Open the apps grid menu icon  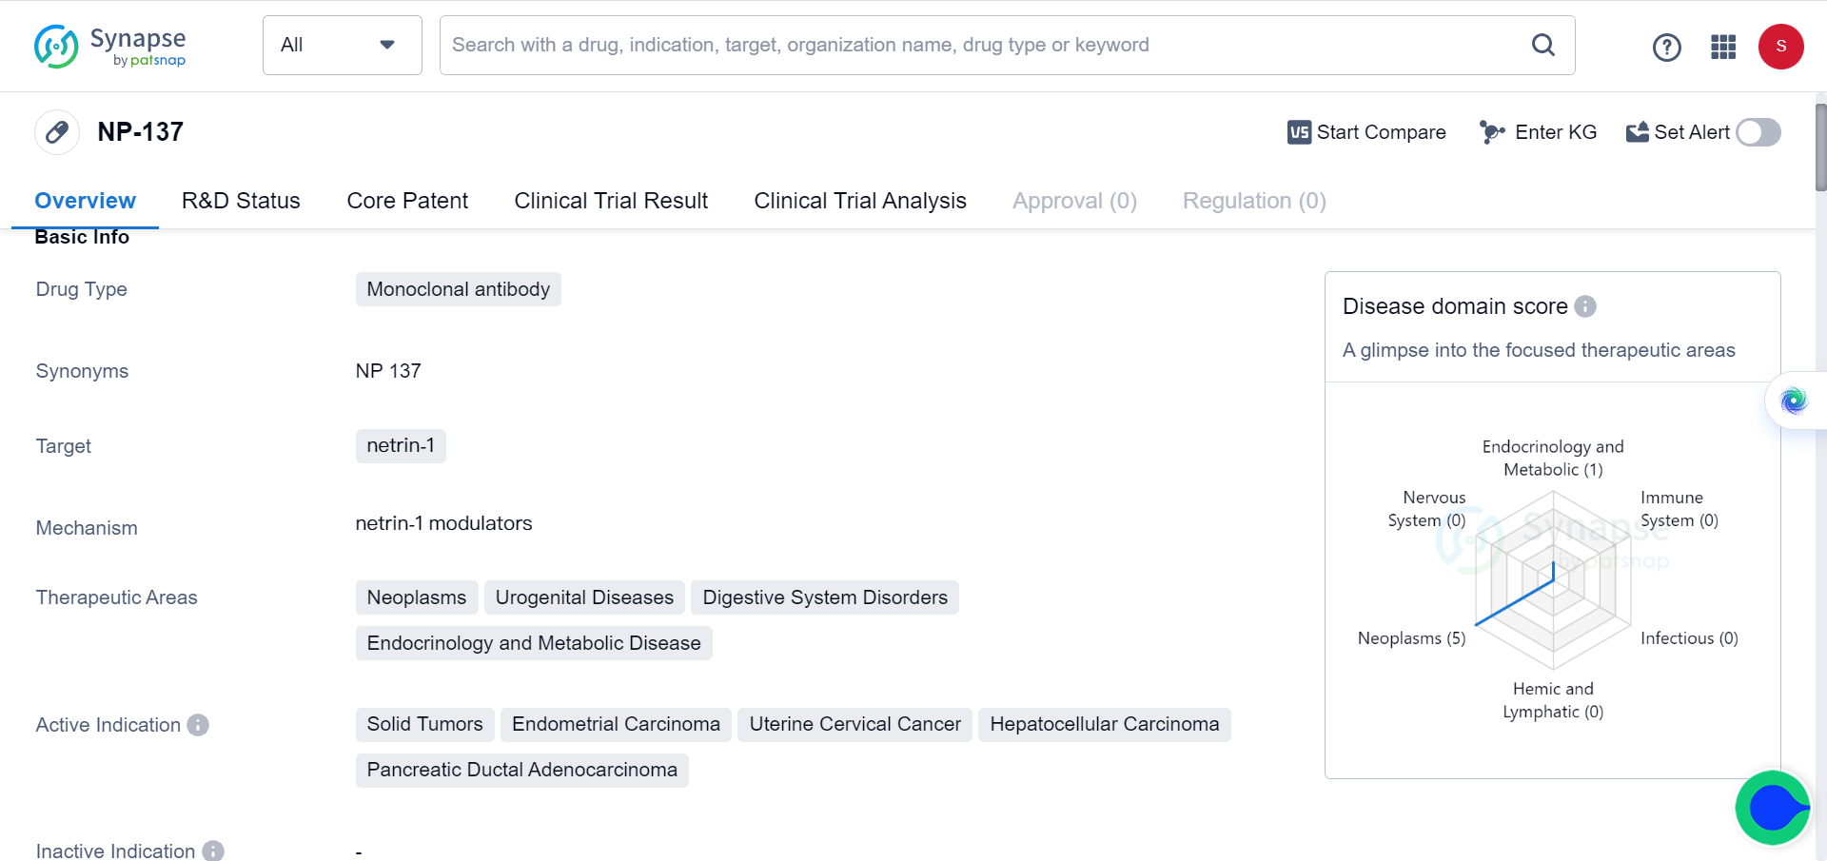click(x=1723, y=47)
